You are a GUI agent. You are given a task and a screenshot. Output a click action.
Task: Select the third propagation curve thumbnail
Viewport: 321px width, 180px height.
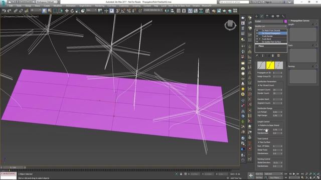coord(279,65)
